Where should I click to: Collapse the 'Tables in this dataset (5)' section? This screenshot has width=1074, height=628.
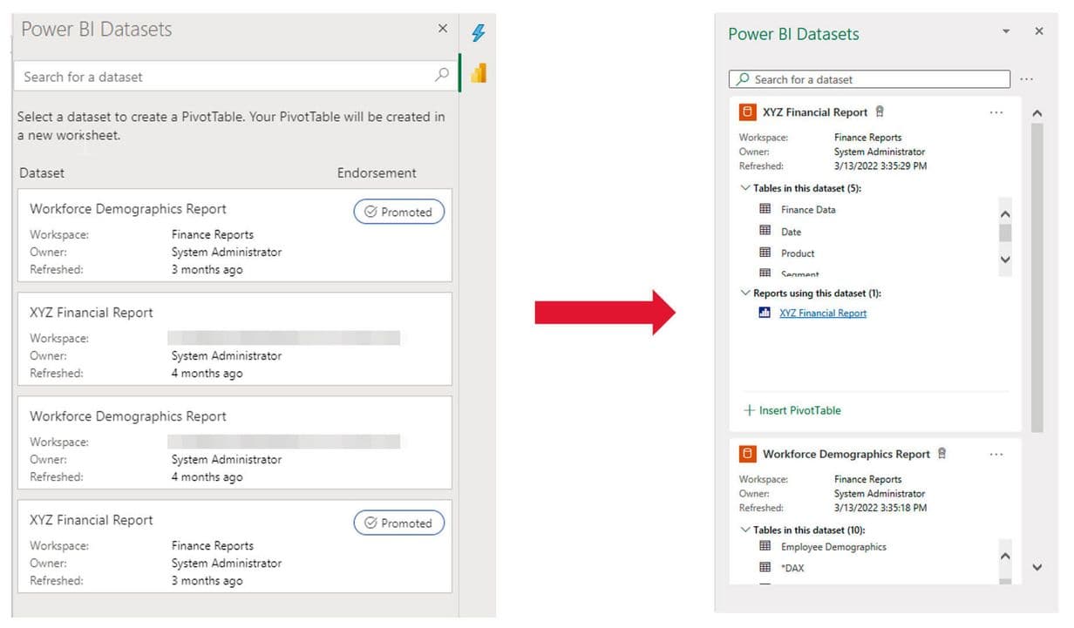coord(745,188)
